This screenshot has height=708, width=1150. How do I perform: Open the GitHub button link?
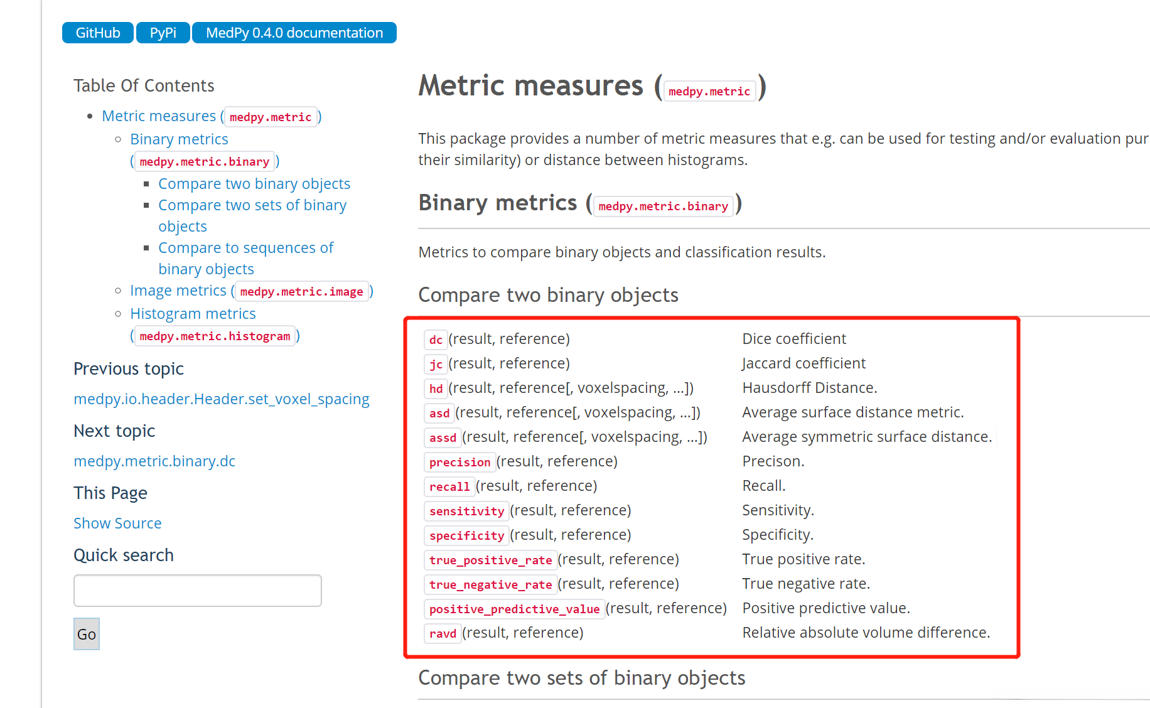point(98,33)
